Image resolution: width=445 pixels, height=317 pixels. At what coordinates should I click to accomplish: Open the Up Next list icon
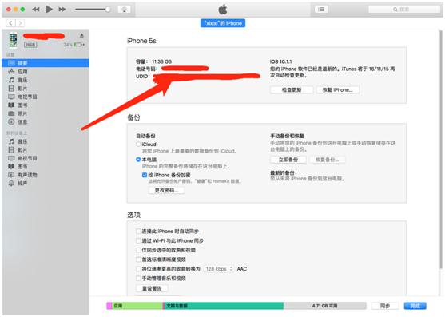point(321,10)
